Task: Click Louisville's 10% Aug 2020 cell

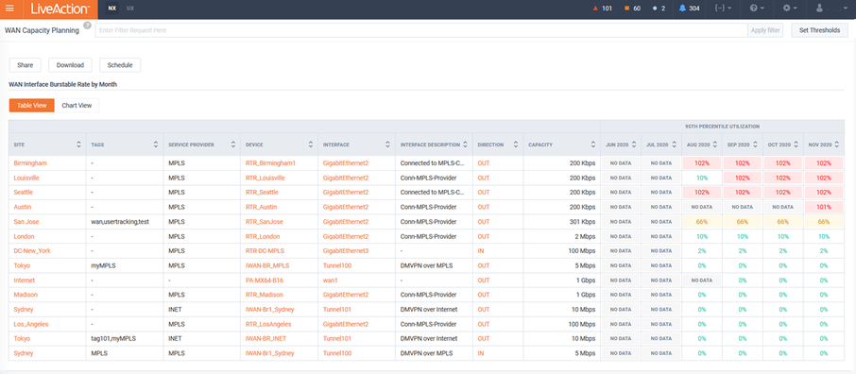Action: (x=701, y=178)
